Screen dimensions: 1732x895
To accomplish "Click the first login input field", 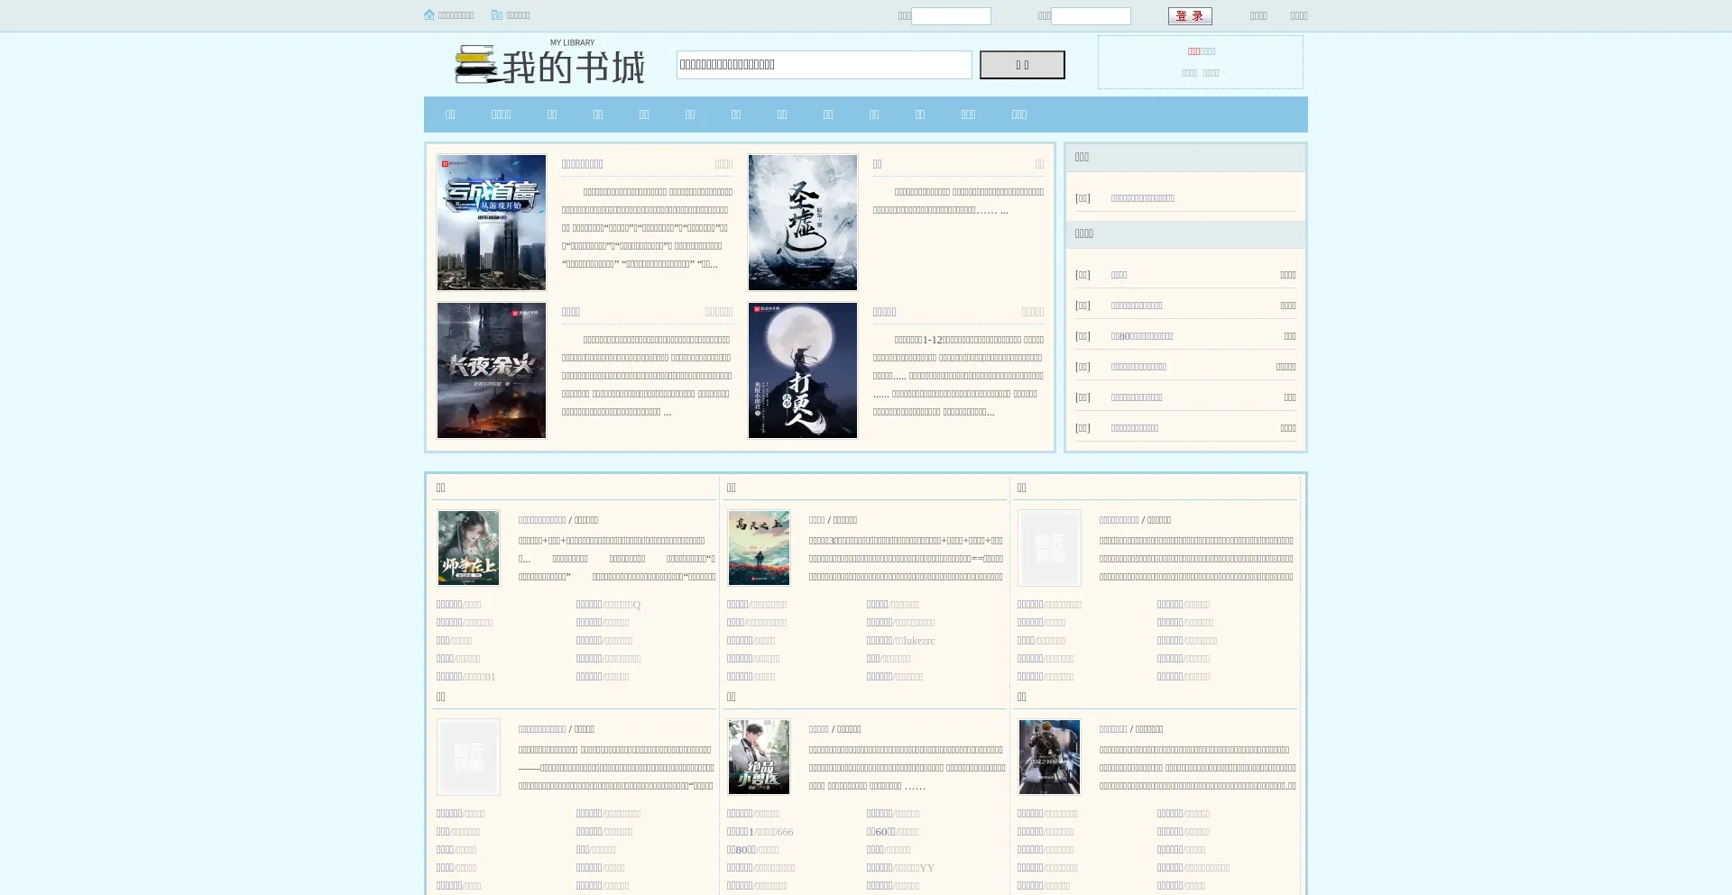I will coord(951,16).
